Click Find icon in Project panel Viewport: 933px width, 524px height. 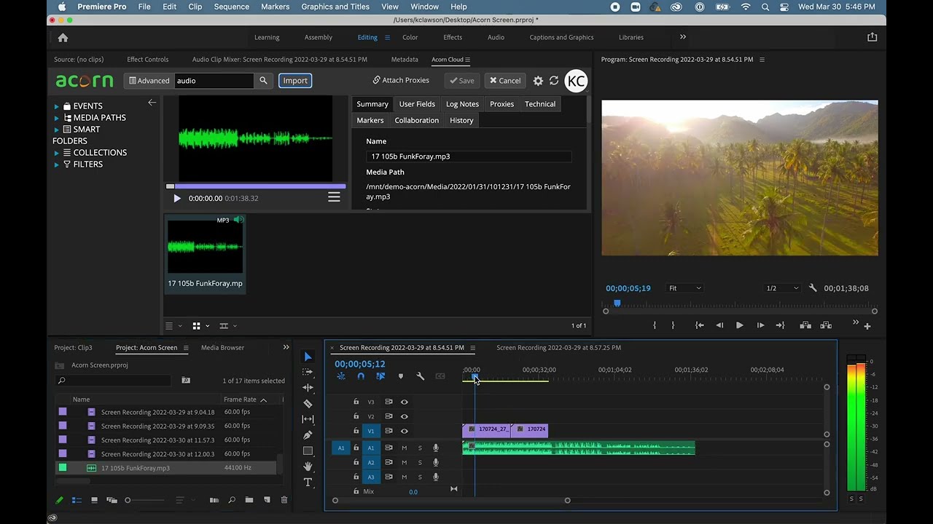pyautogui.click(x=232, y=500)
